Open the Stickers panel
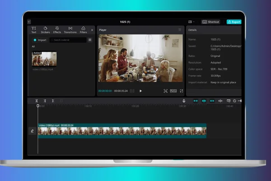 click(45, 30)
